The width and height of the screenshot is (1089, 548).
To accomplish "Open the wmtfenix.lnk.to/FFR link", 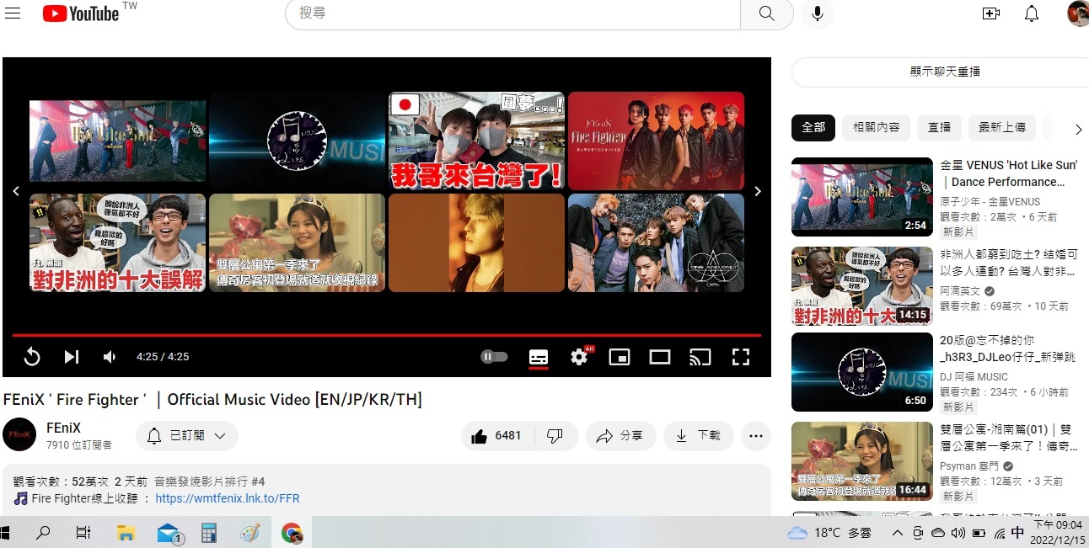I will click(x=228, y=498).
